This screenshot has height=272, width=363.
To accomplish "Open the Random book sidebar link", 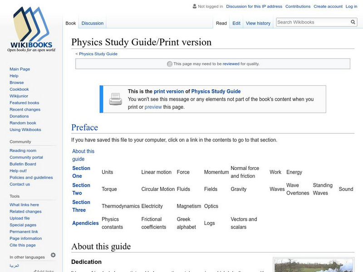I will click(23, 122).
